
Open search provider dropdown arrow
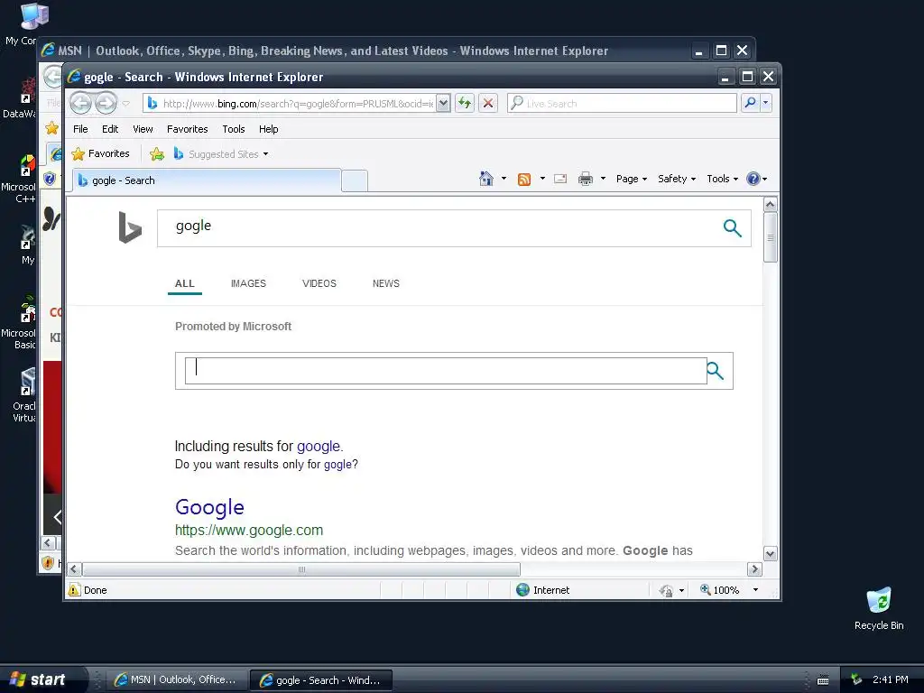[x=765, y=103]
